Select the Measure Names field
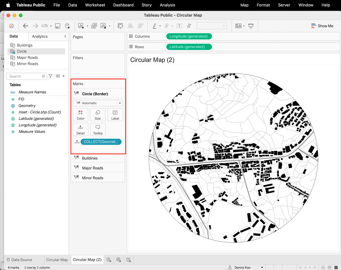 click(32, 92)
